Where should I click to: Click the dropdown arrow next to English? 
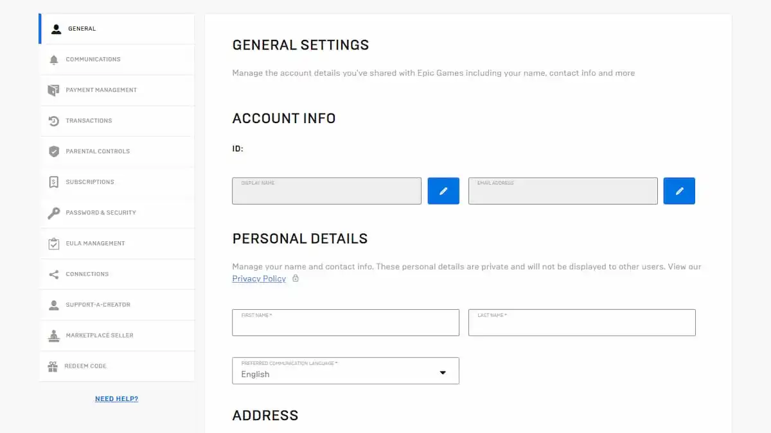tap(443, 373)
